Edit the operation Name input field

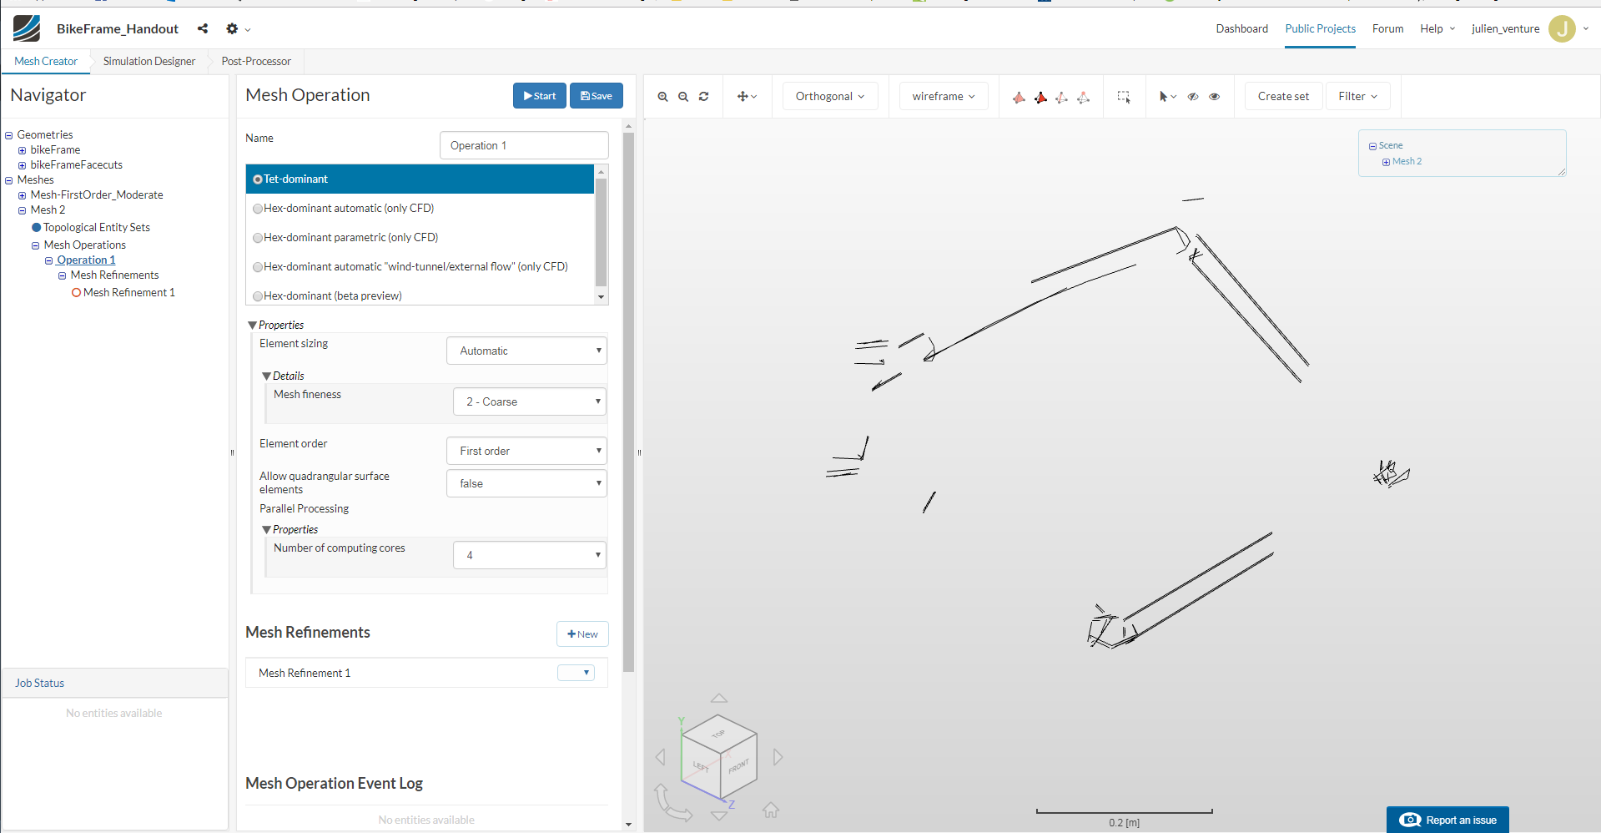(x=524, y=145)
